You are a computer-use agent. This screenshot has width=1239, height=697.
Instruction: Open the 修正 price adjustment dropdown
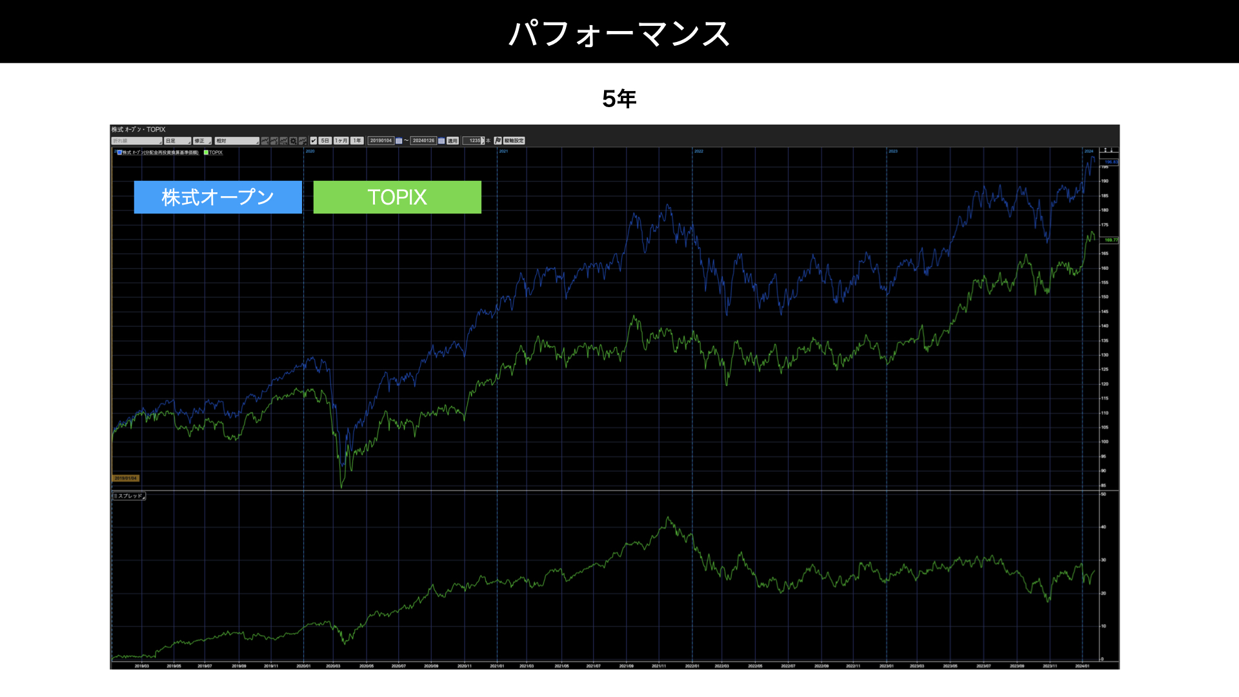[202, 141]
